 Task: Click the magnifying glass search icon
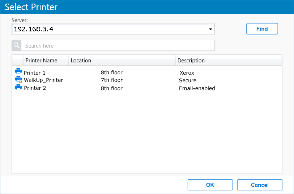point(17,45)
